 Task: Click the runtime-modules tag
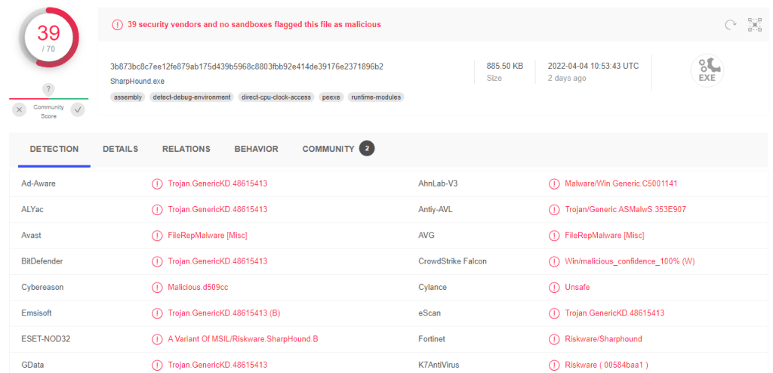pos(375,97)
